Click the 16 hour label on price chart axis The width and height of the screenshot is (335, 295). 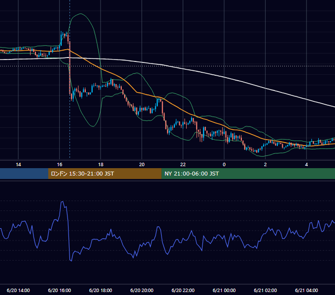tap(60, 165)
